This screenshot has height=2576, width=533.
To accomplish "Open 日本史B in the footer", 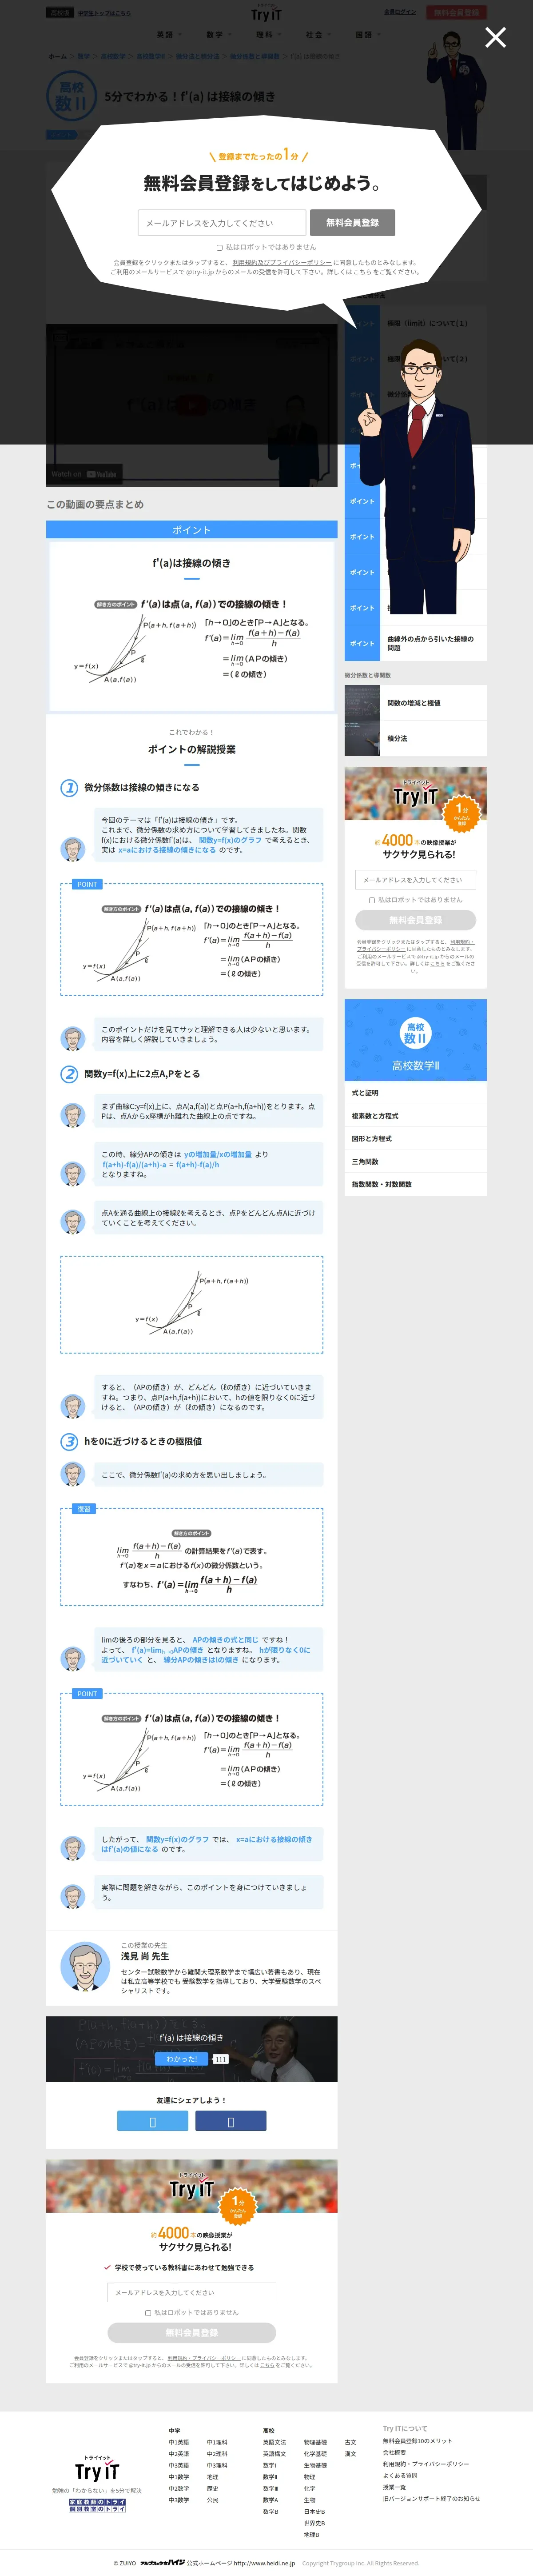I will [314, 2512].
